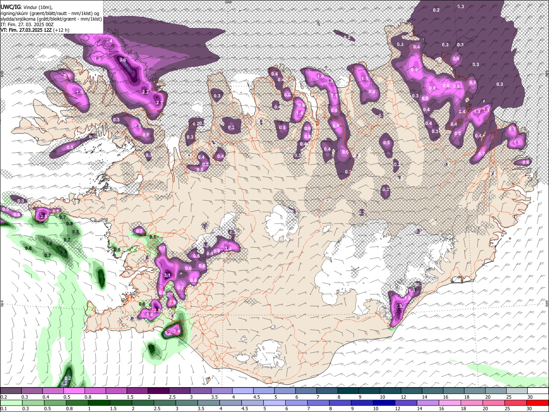The height and width of the screenshot is (412, 549).
Task: Click the 'VT: Fim. 27.03.2025 12Z (+12 h)' line
Action: [x=35, y=30]
